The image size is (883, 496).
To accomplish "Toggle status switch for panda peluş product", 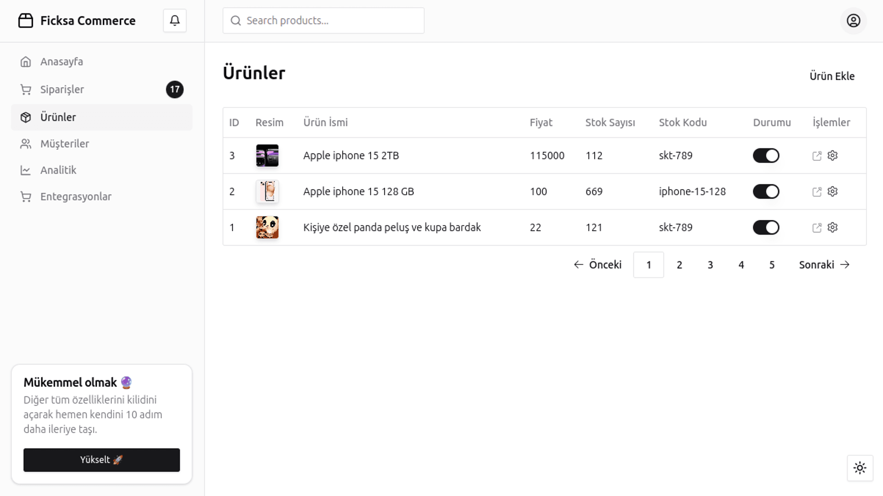I will [766, 227].
